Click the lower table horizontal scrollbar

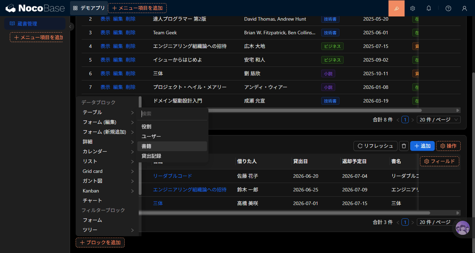[x=285, y=213]
